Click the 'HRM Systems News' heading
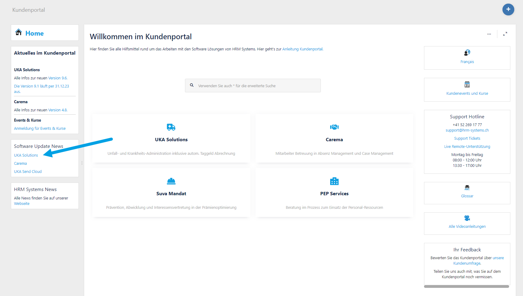The width and height of the screenshot is (523, 296). pos(35,189)
